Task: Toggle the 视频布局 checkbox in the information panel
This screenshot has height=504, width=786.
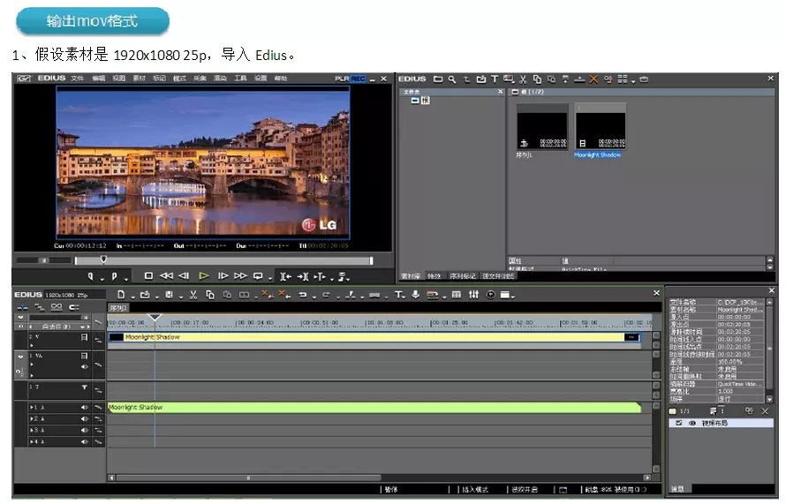Action: 679,424
